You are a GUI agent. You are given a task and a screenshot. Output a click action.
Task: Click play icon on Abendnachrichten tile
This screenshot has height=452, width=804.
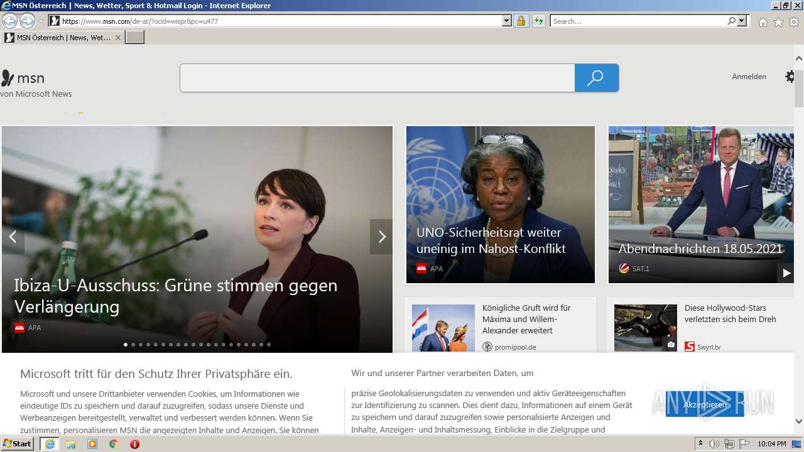(x=786, y=273)
